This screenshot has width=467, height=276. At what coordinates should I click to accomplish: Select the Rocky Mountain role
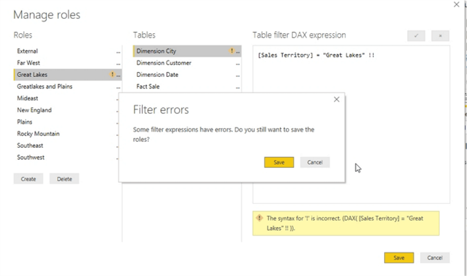(38, 134)
